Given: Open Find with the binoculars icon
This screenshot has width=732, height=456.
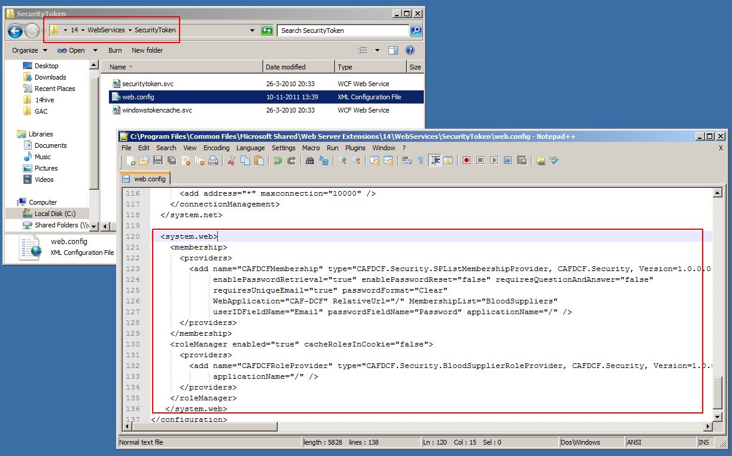Looking at the screenshot, I should tap(309, 160).
